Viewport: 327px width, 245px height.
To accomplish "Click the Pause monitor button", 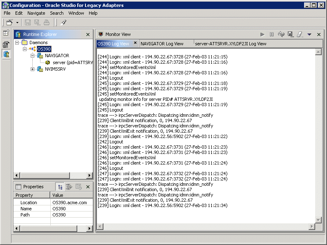I will [271, 34].
